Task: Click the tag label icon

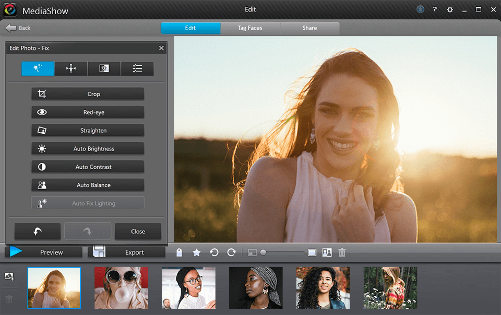Action: click(179, 253)
